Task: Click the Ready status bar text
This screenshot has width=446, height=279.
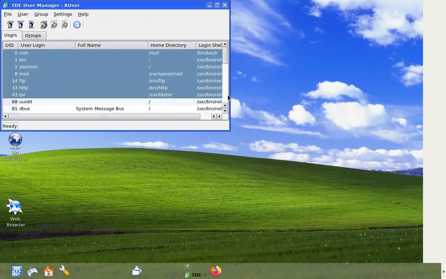Action: (10, 126)
